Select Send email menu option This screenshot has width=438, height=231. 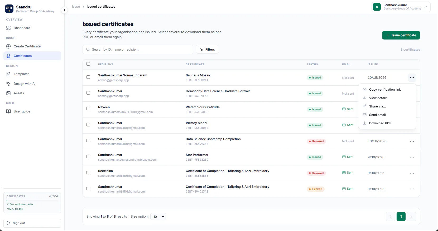(x=387, y=115)
